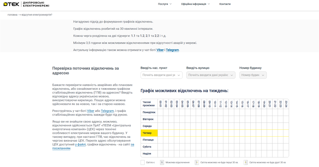The width and height of the screenshot is (319, 167).
Task: Open the Послуги menu
Action: pyautogui.click(x=163, y=4)
